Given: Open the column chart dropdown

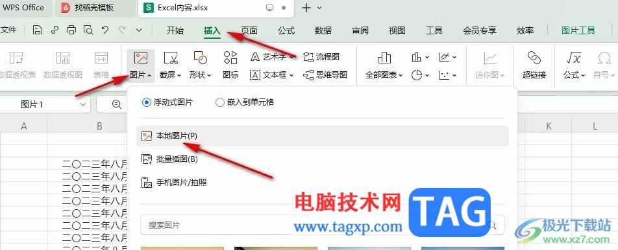Looking at the screenshot, I should pos(420,58).
